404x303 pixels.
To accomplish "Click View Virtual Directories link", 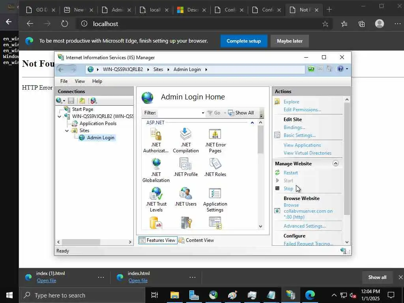I will (x=307, y=153).
